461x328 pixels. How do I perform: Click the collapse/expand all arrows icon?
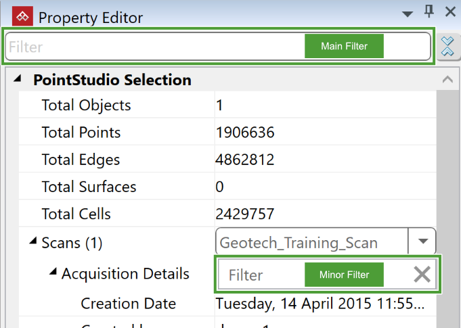click(x=447, y=47)
